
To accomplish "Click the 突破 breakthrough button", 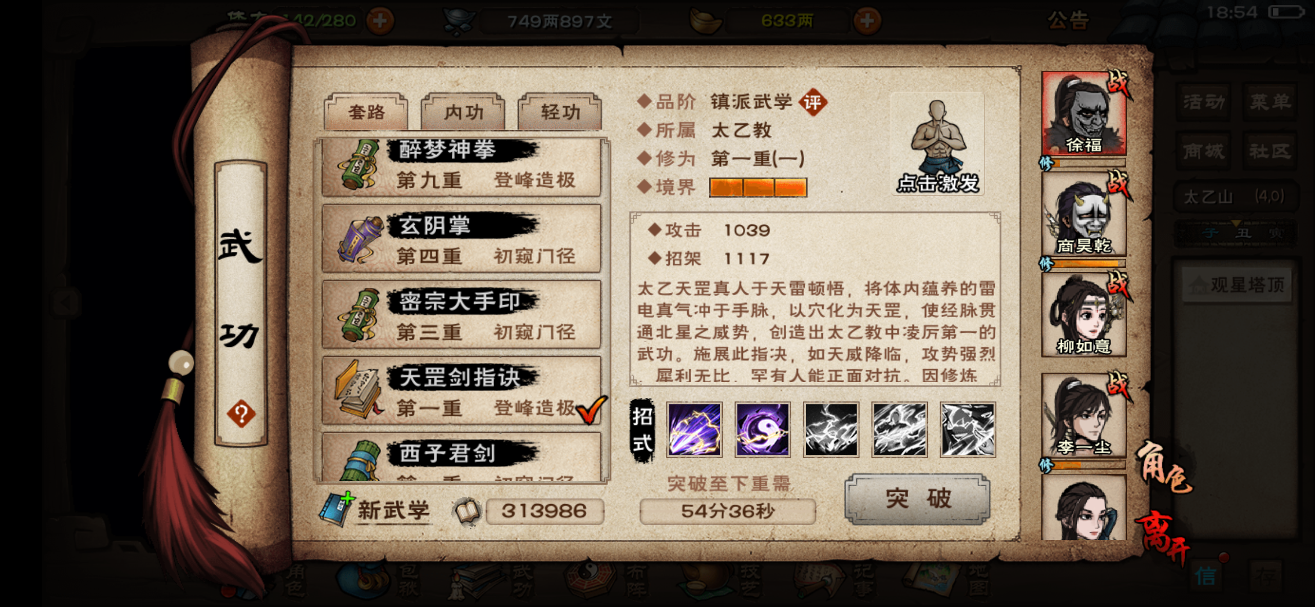I will point(918,499).
